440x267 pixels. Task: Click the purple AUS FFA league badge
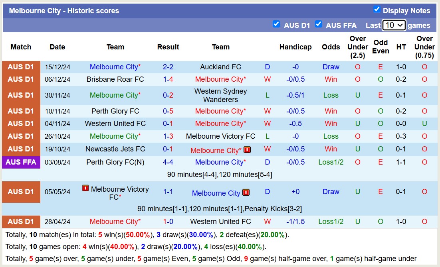tap(21, 162)
